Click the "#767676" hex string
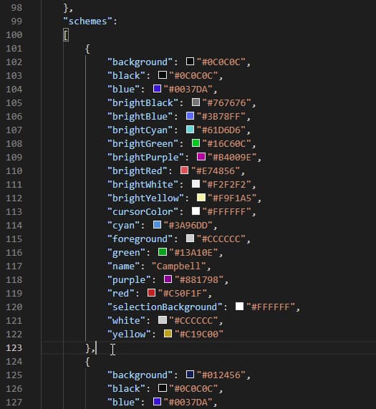This screenshot has height=409, width=376. pyautogui.click(x=226, y=102)
